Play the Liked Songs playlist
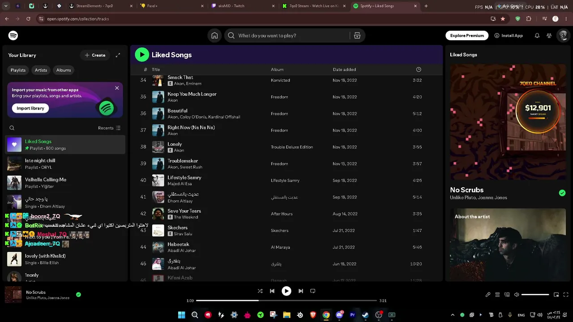Image resolution: width=573 pixels, height=322 pixels. (x=142, y=55)
